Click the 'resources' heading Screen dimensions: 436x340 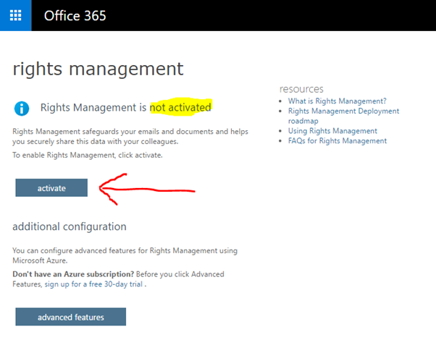tap(301, 89)
